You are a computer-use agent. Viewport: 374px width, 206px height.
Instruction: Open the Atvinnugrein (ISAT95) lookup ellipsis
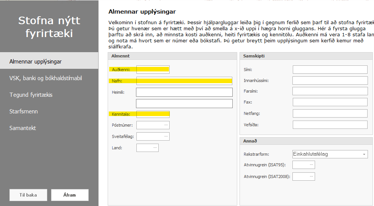311,165
